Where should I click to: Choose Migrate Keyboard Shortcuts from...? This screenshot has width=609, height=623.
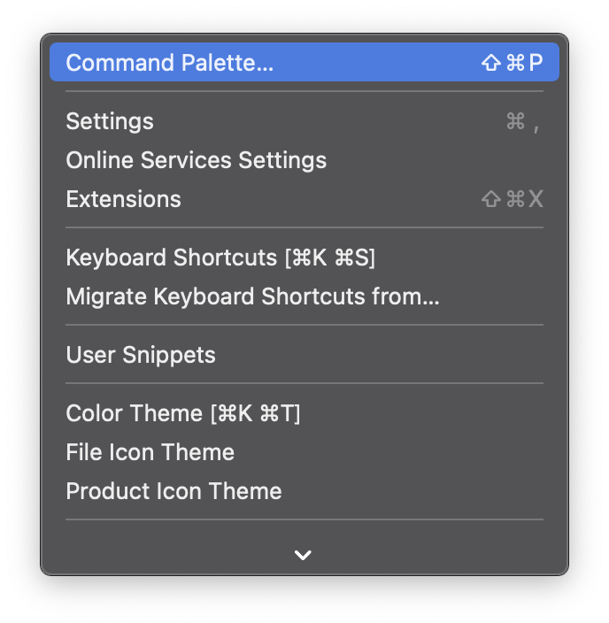coord(304,296)
